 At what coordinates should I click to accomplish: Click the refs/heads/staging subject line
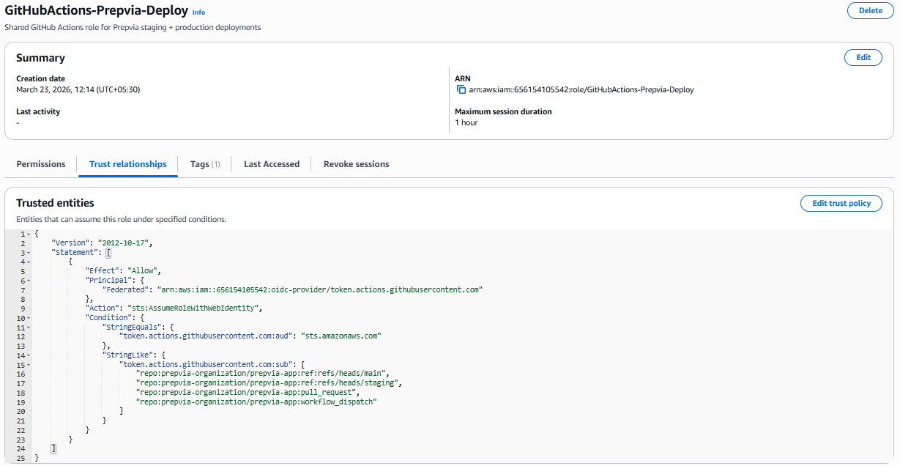pyautogui.click(x=269, y=383)
